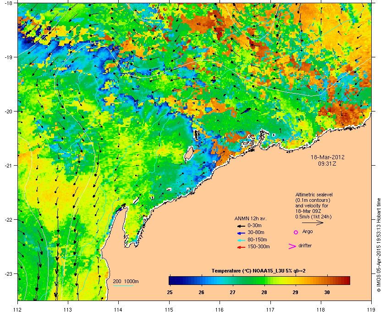Click the cyan 200 1000m isobath line sample
The width and height of the screenshot is (385, 312).
point(123,286)
